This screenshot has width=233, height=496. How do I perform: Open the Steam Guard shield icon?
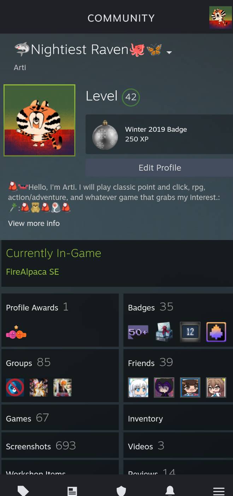coord(121,491)
